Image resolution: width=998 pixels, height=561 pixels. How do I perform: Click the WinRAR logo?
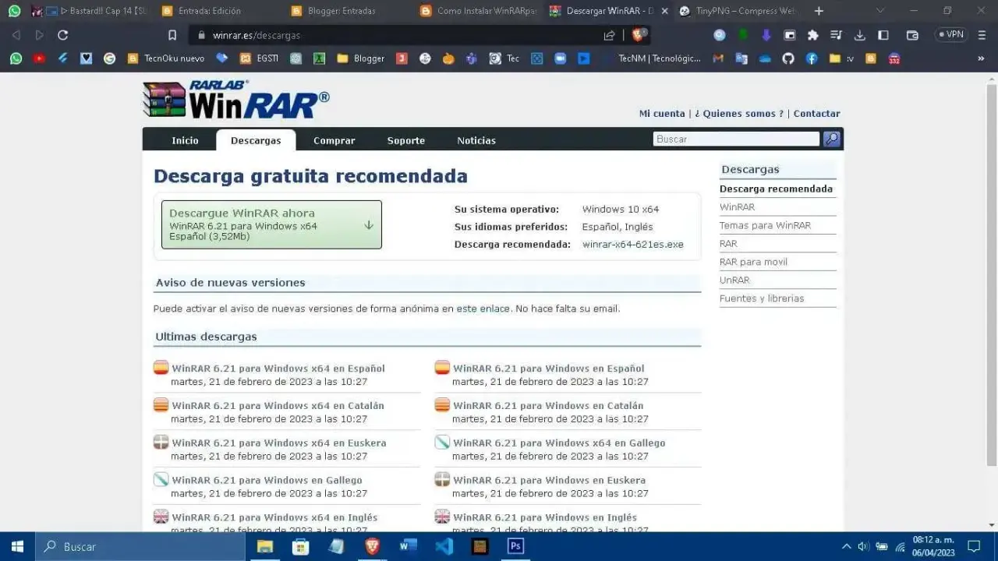coord(236,100)
